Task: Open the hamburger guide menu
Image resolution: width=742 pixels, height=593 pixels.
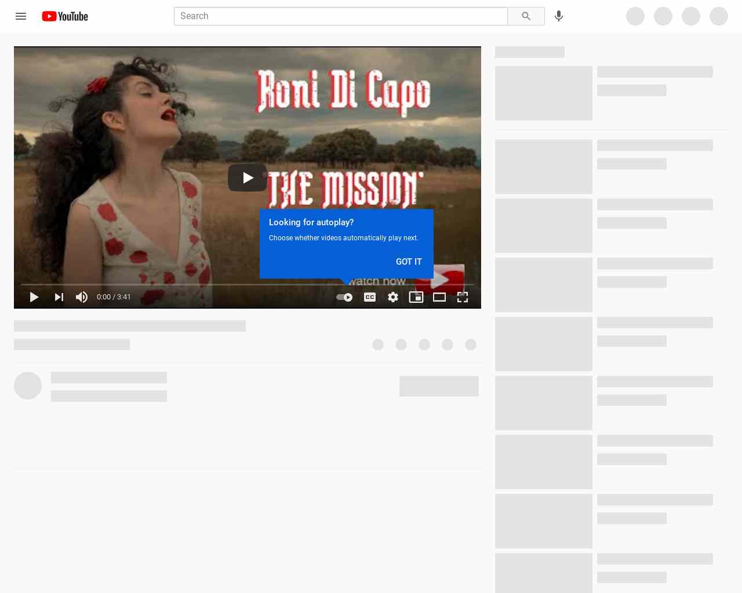Action: [x=21, y=16]
